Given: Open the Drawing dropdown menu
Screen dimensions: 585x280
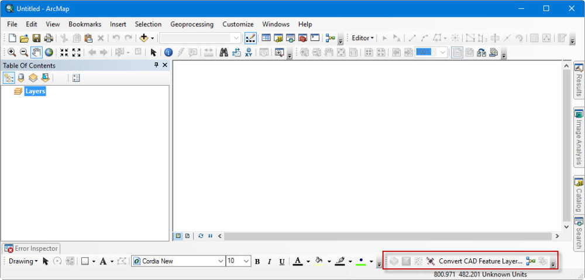Looking at the screenshot, I should click(23, 261).
